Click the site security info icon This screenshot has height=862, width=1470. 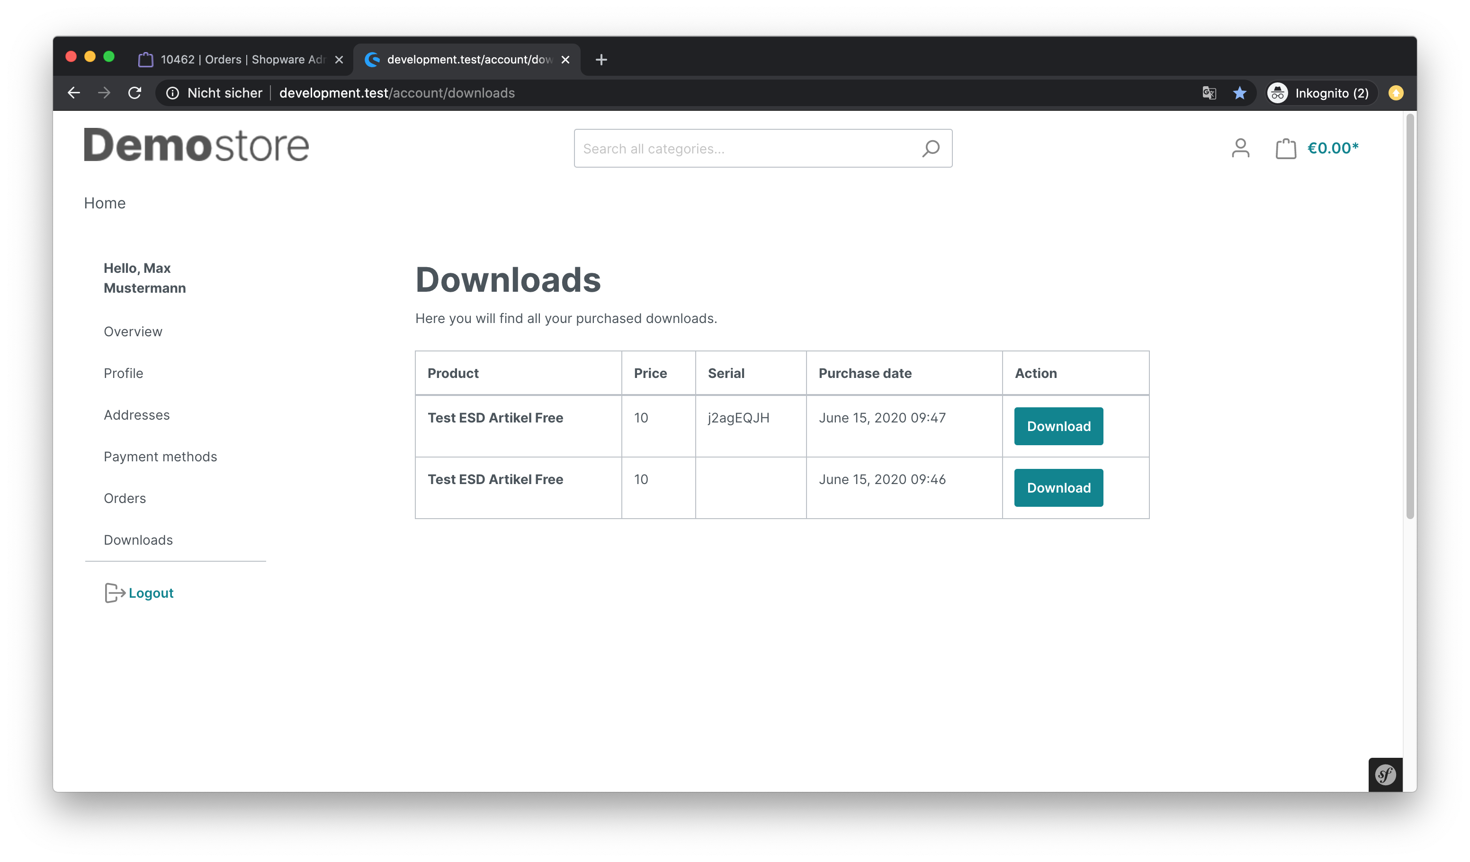173,93
